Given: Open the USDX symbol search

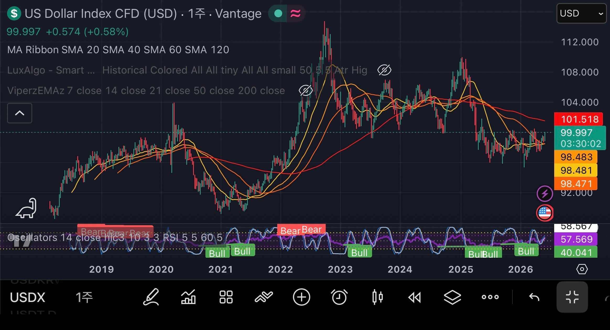Looking at the screenshot, I should click(28, 298).
